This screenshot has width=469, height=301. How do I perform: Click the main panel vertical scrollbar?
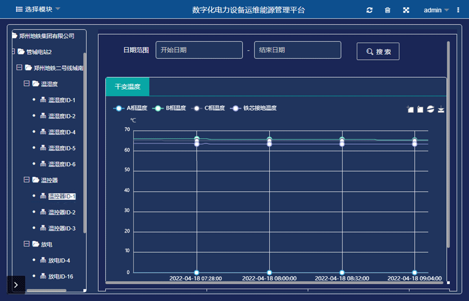448,145
